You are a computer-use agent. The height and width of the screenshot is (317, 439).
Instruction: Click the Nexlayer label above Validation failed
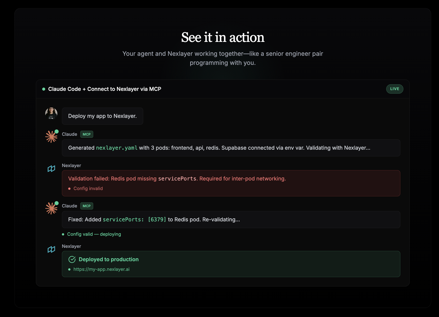71,166
